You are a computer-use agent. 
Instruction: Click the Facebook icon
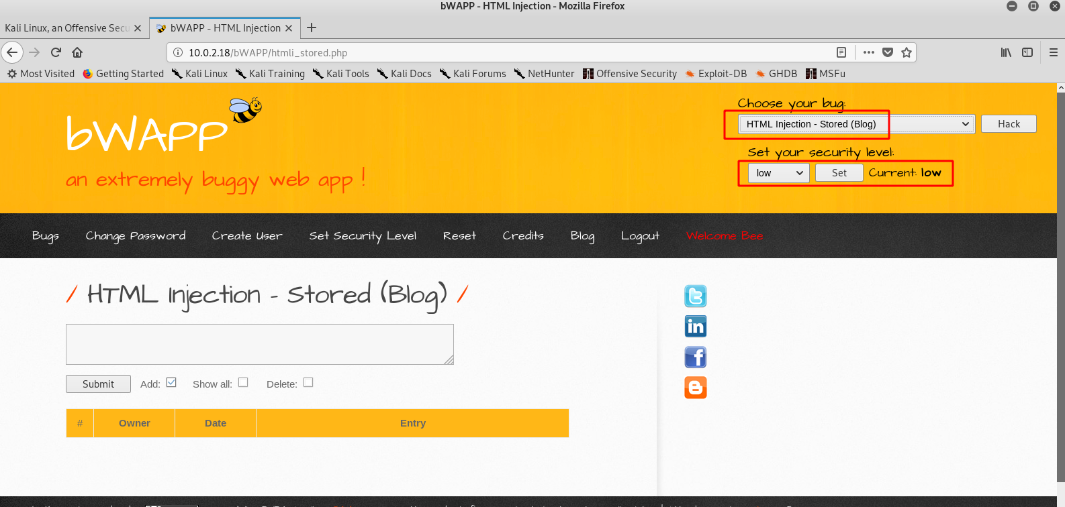(696, 357)
